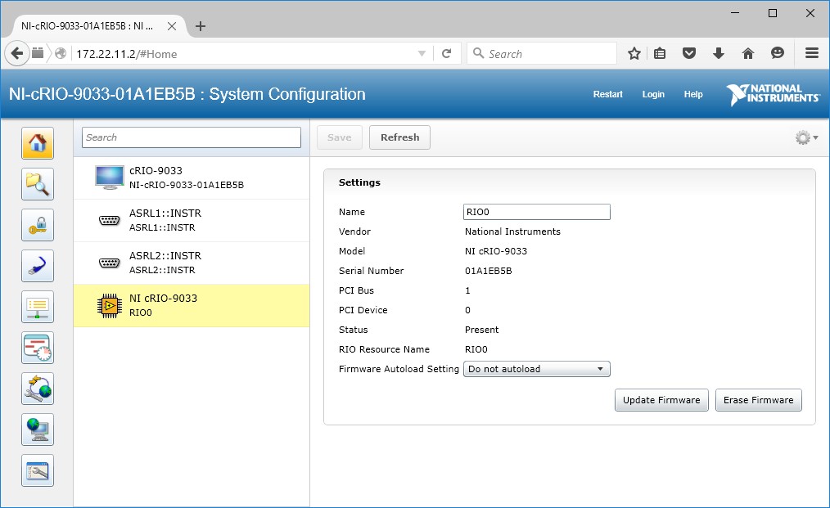Click the Help link

[x=693, y=94]
